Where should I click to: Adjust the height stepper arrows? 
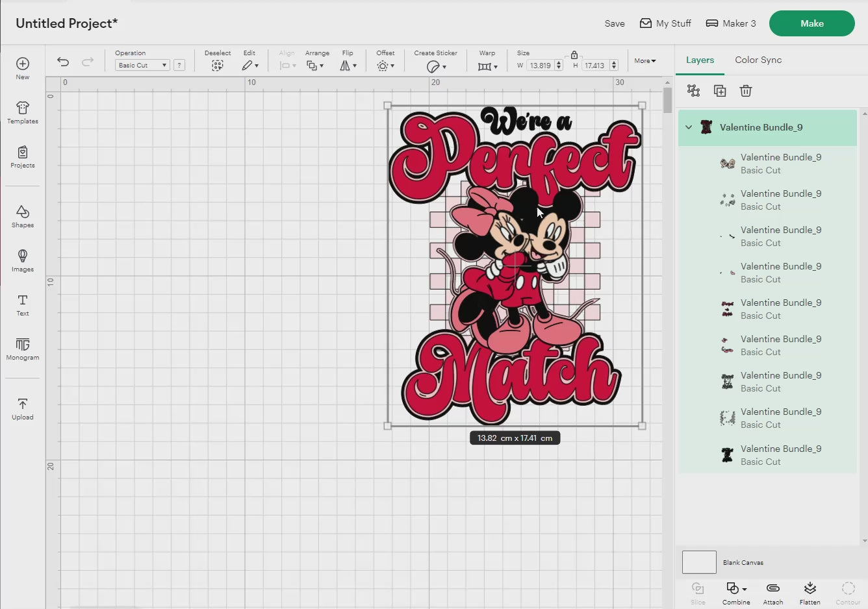click(x=614, y=65)
